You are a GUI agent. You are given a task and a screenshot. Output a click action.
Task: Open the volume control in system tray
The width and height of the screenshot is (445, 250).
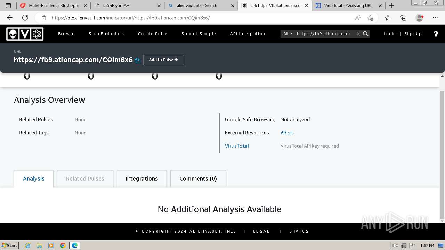point(395,245)
